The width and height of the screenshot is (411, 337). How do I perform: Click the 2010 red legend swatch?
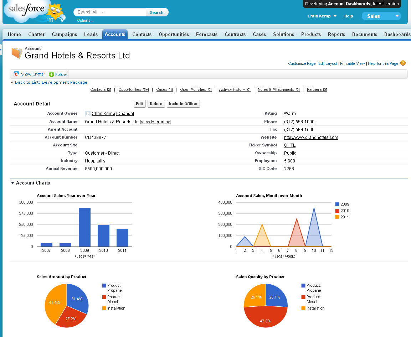pyautogui.click(x=337, y=211)
